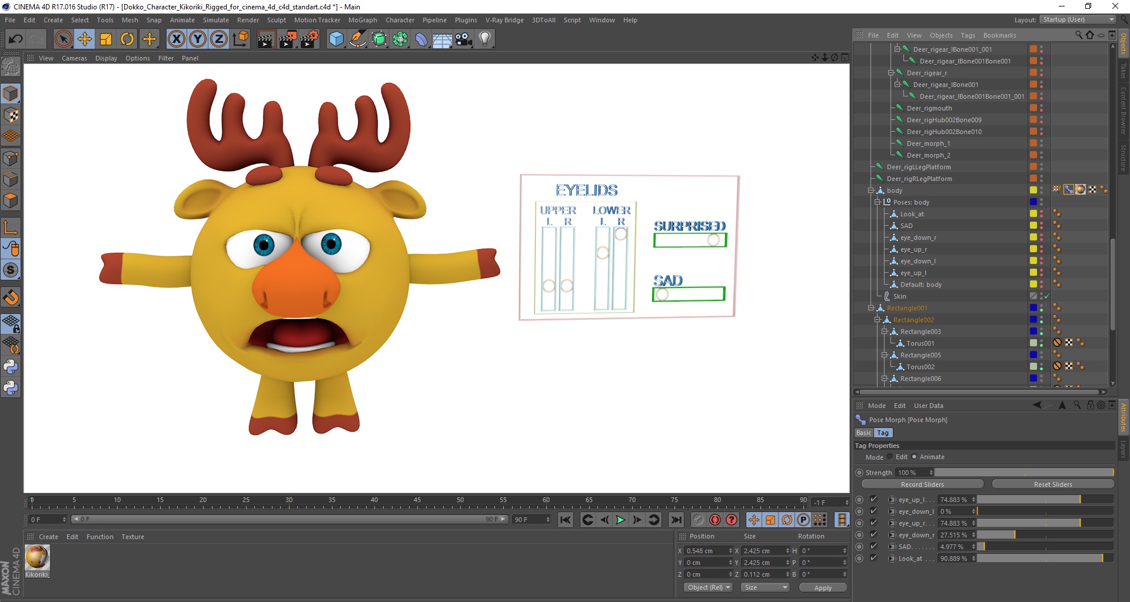Toggle the X axis lock
Viewport: 1130px width, 602px height.
pos(176,39)
